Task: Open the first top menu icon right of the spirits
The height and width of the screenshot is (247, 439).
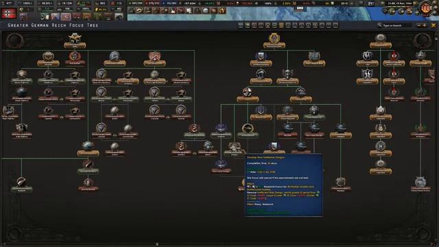Action: (132, 11)
